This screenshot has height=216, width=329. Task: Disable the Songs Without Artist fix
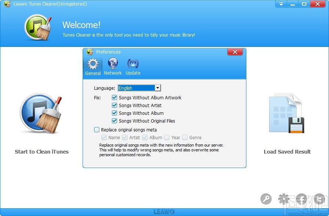click(x=115, y=105)
